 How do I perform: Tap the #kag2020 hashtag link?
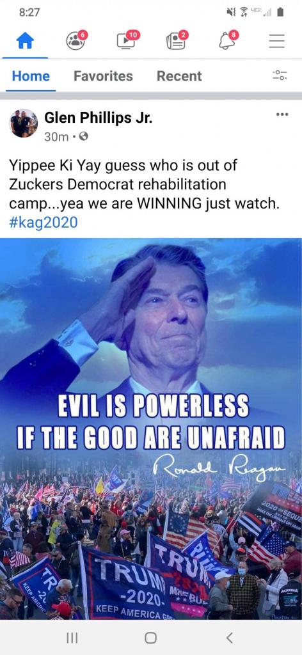43,222
